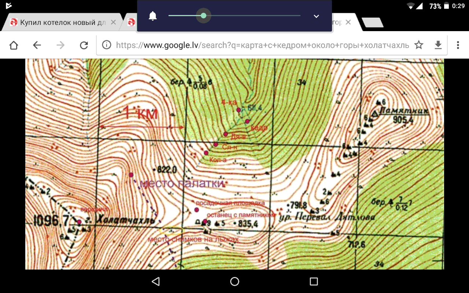Bookmark this page with the star

coord(419,45)
